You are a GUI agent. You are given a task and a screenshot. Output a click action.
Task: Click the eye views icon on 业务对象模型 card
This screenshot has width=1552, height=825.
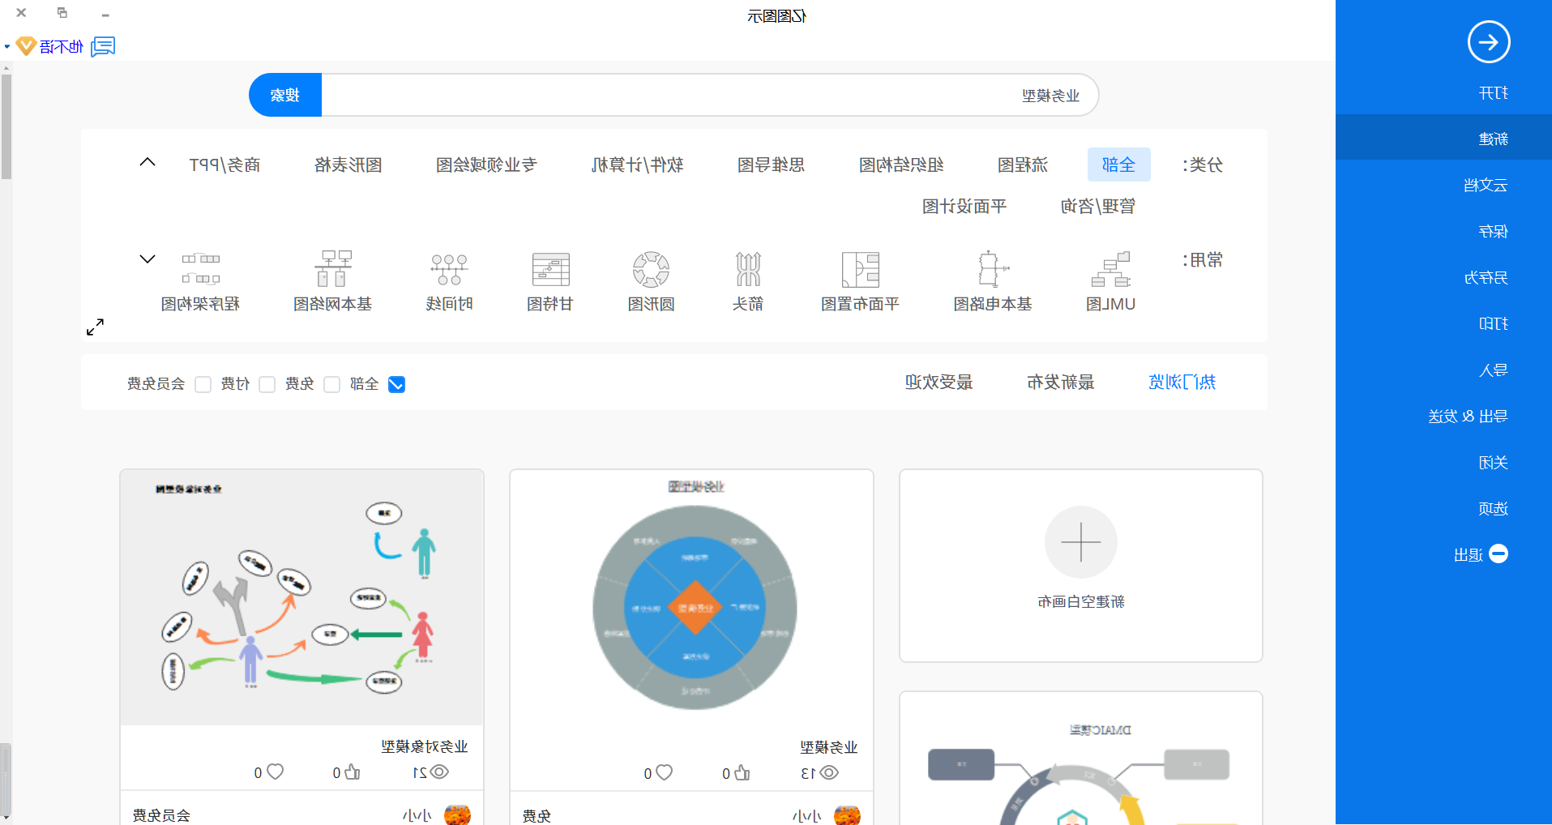click(x=439, y=772)
